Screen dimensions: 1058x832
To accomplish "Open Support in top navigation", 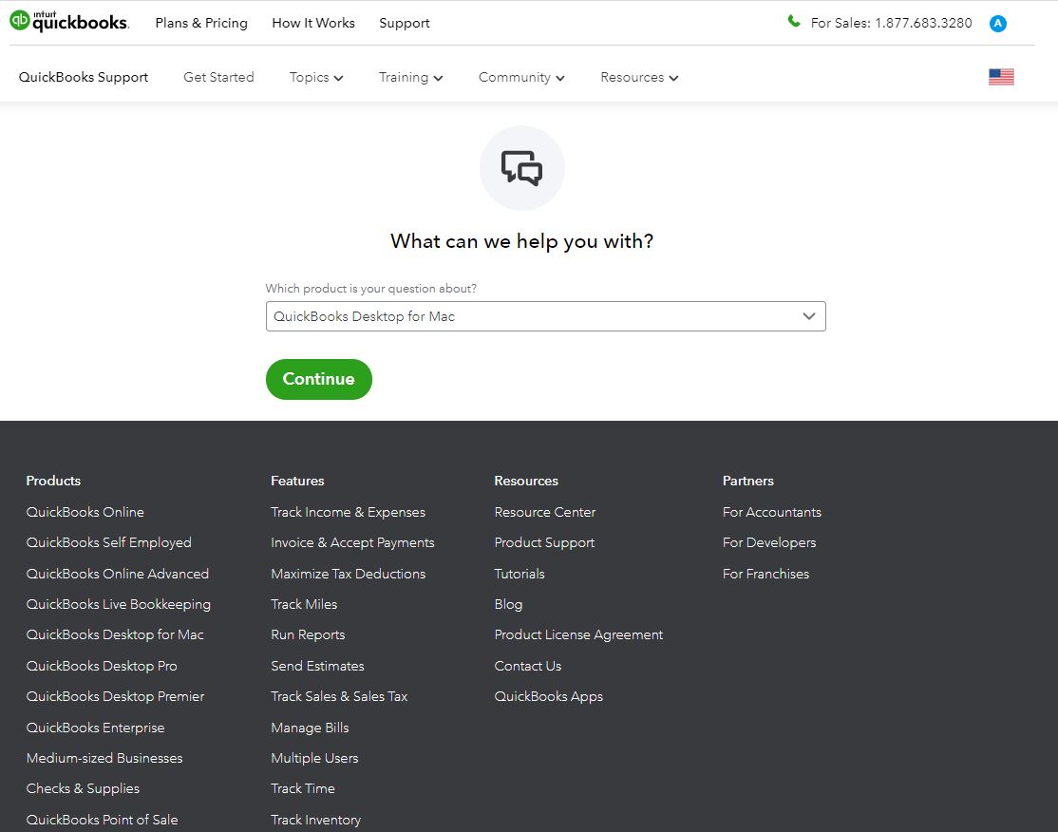I will (x=405, y=23).
